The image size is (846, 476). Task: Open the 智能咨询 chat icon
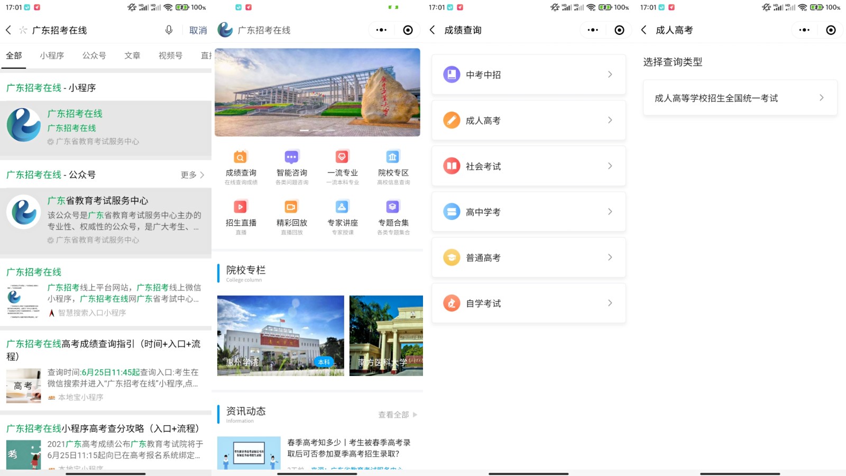[291, 157]
